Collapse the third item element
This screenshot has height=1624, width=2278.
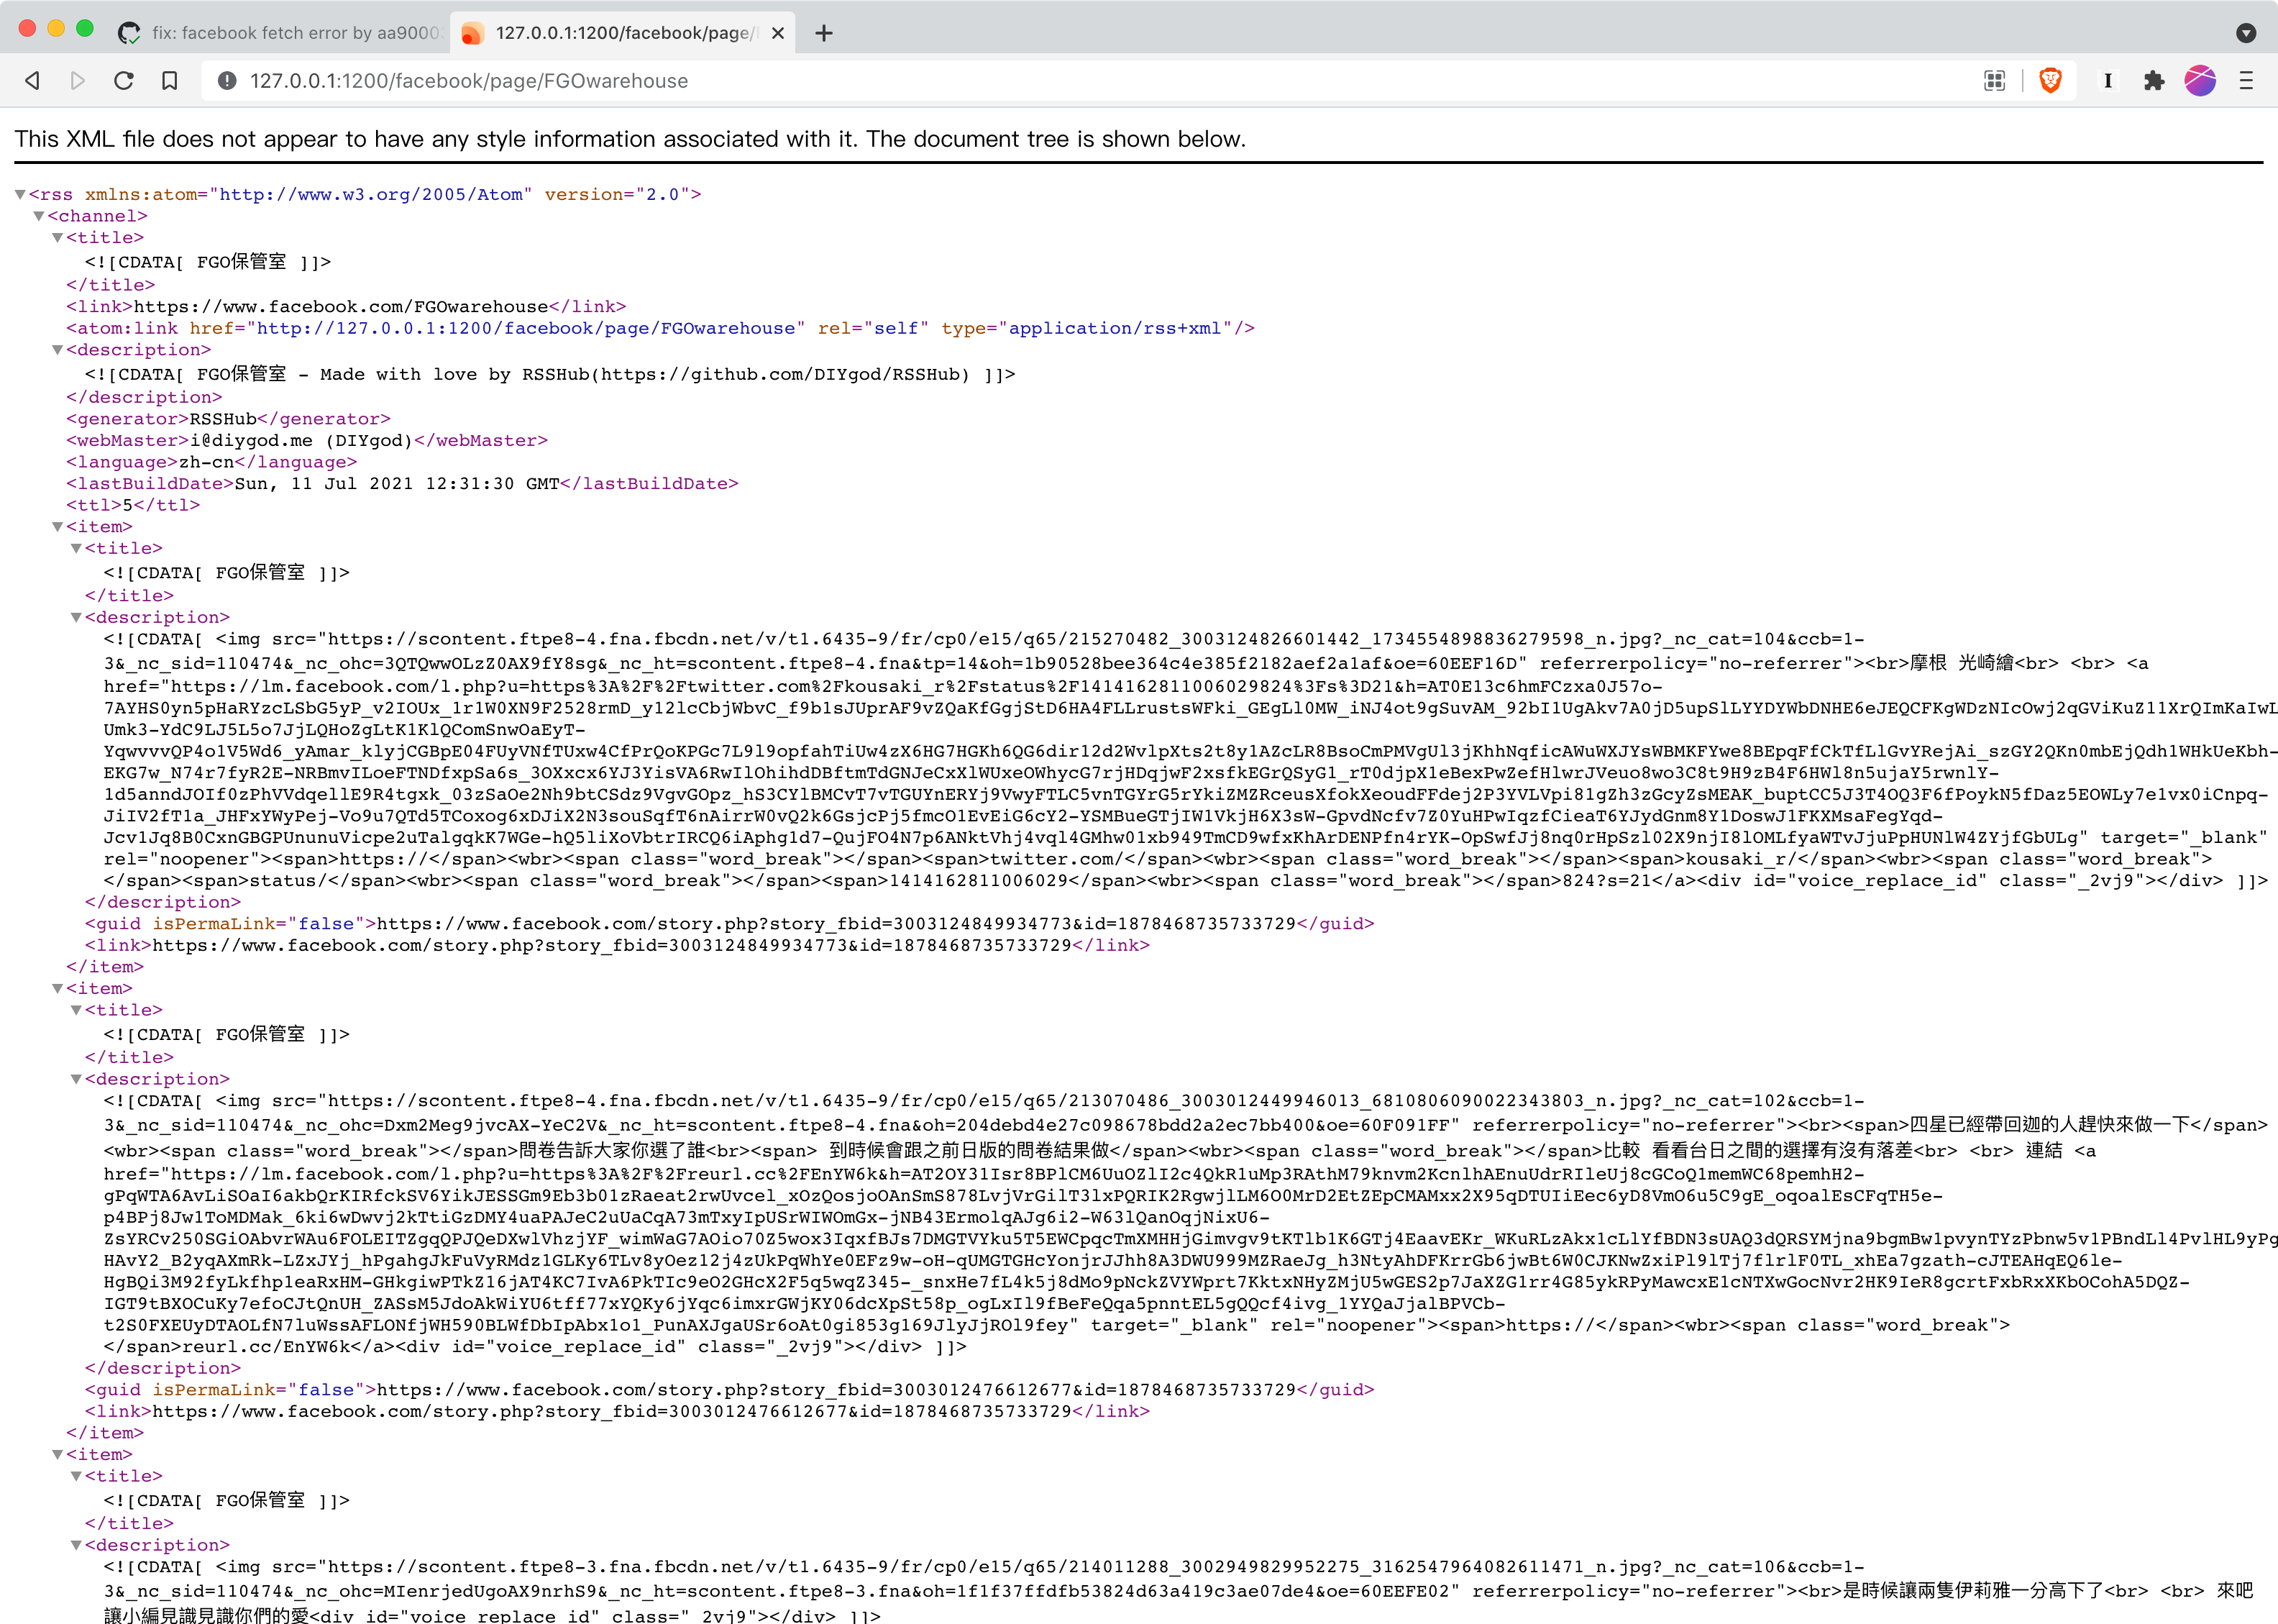click(x=58, y=1455)
